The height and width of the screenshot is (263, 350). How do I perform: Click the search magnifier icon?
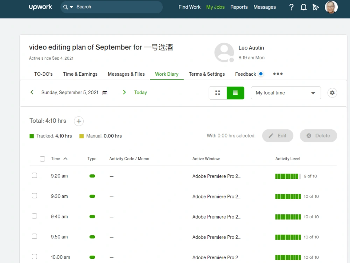tap(65, 7)
